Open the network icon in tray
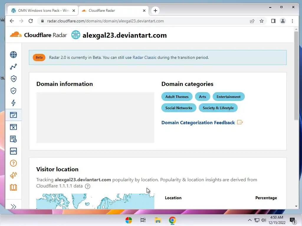This screenshot has width=302, height=226. 257,220
